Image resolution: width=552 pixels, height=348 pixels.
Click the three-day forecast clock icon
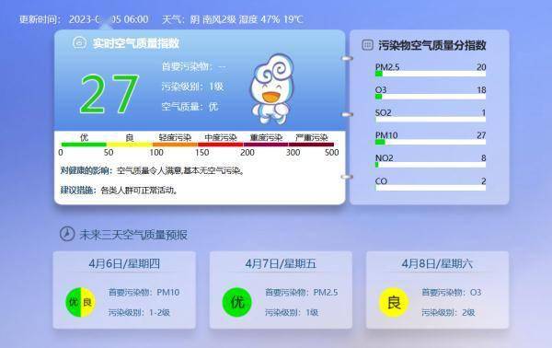[x=67, y=234]
